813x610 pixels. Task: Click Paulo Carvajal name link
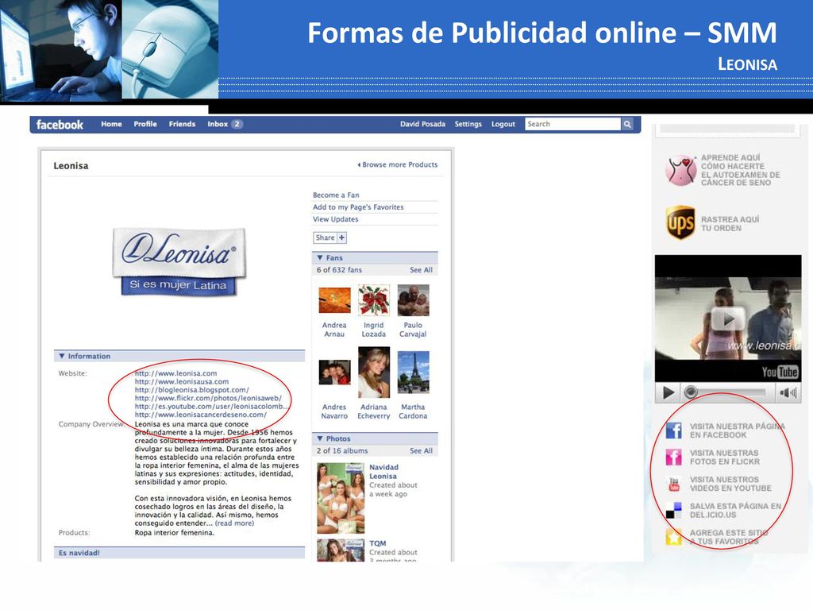tap(413, 330)
